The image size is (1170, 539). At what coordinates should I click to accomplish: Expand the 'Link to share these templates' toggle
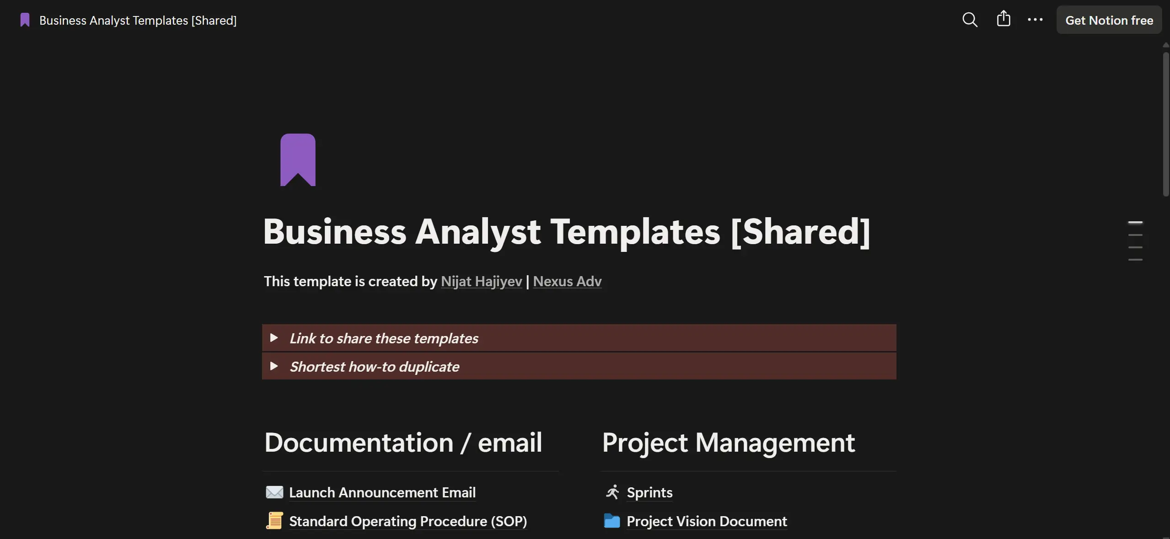point(274,338)
